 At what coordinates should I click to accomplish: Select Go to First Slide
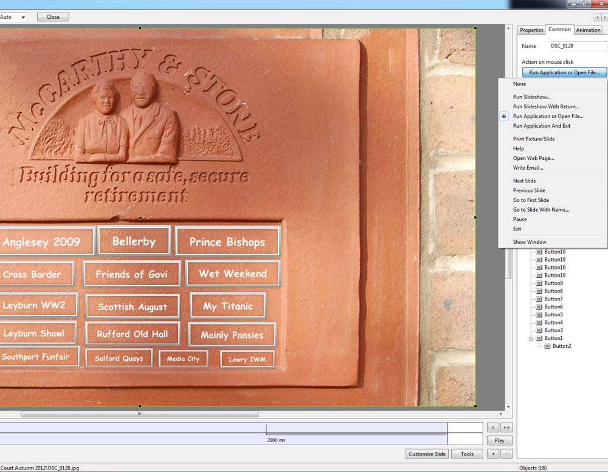(531, 200)
